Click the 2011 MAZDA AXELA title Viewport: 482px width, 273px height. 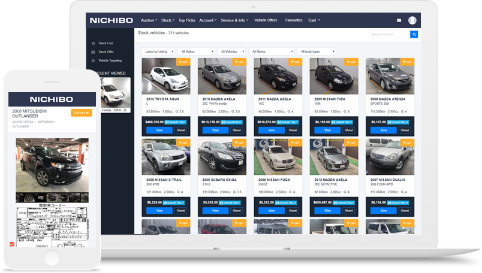point(275,99)
